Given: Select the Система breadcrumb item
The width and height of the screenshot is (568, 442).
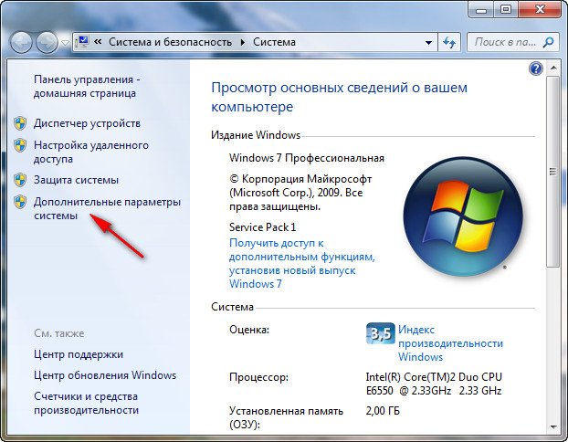Looking at the screenshot, I should (273, 42).
